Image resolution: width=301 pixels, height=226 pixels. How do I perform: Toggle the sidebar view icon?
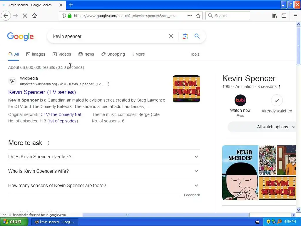[284, 16]
